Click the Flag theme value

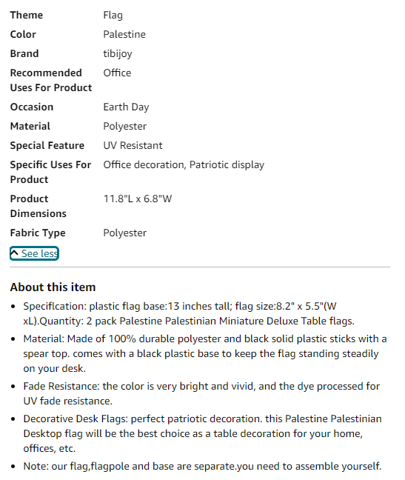tap(113, 16)
